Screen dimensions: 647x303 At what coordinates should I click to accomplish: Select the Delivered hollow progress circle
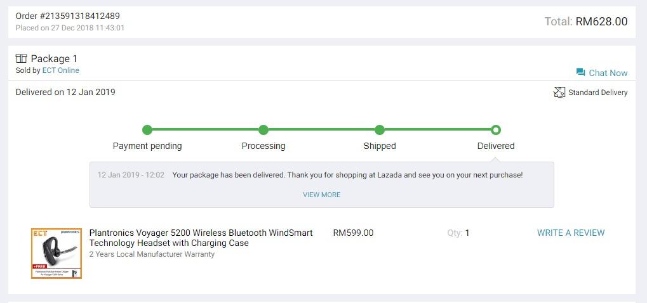point(496,130)
